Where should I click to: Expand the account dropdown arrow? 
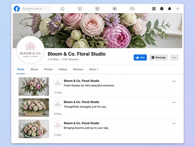point(177,9)
